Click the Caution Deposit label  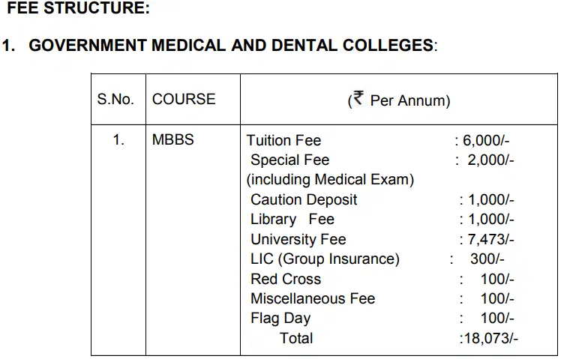[304, 199]
